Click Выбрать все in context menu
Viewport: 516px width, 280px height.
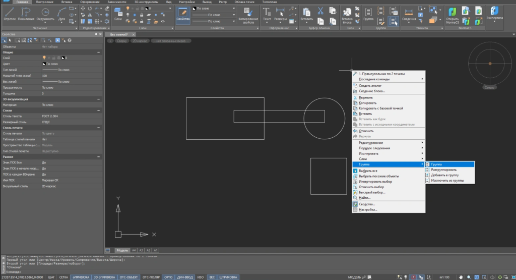click(368, 171)
